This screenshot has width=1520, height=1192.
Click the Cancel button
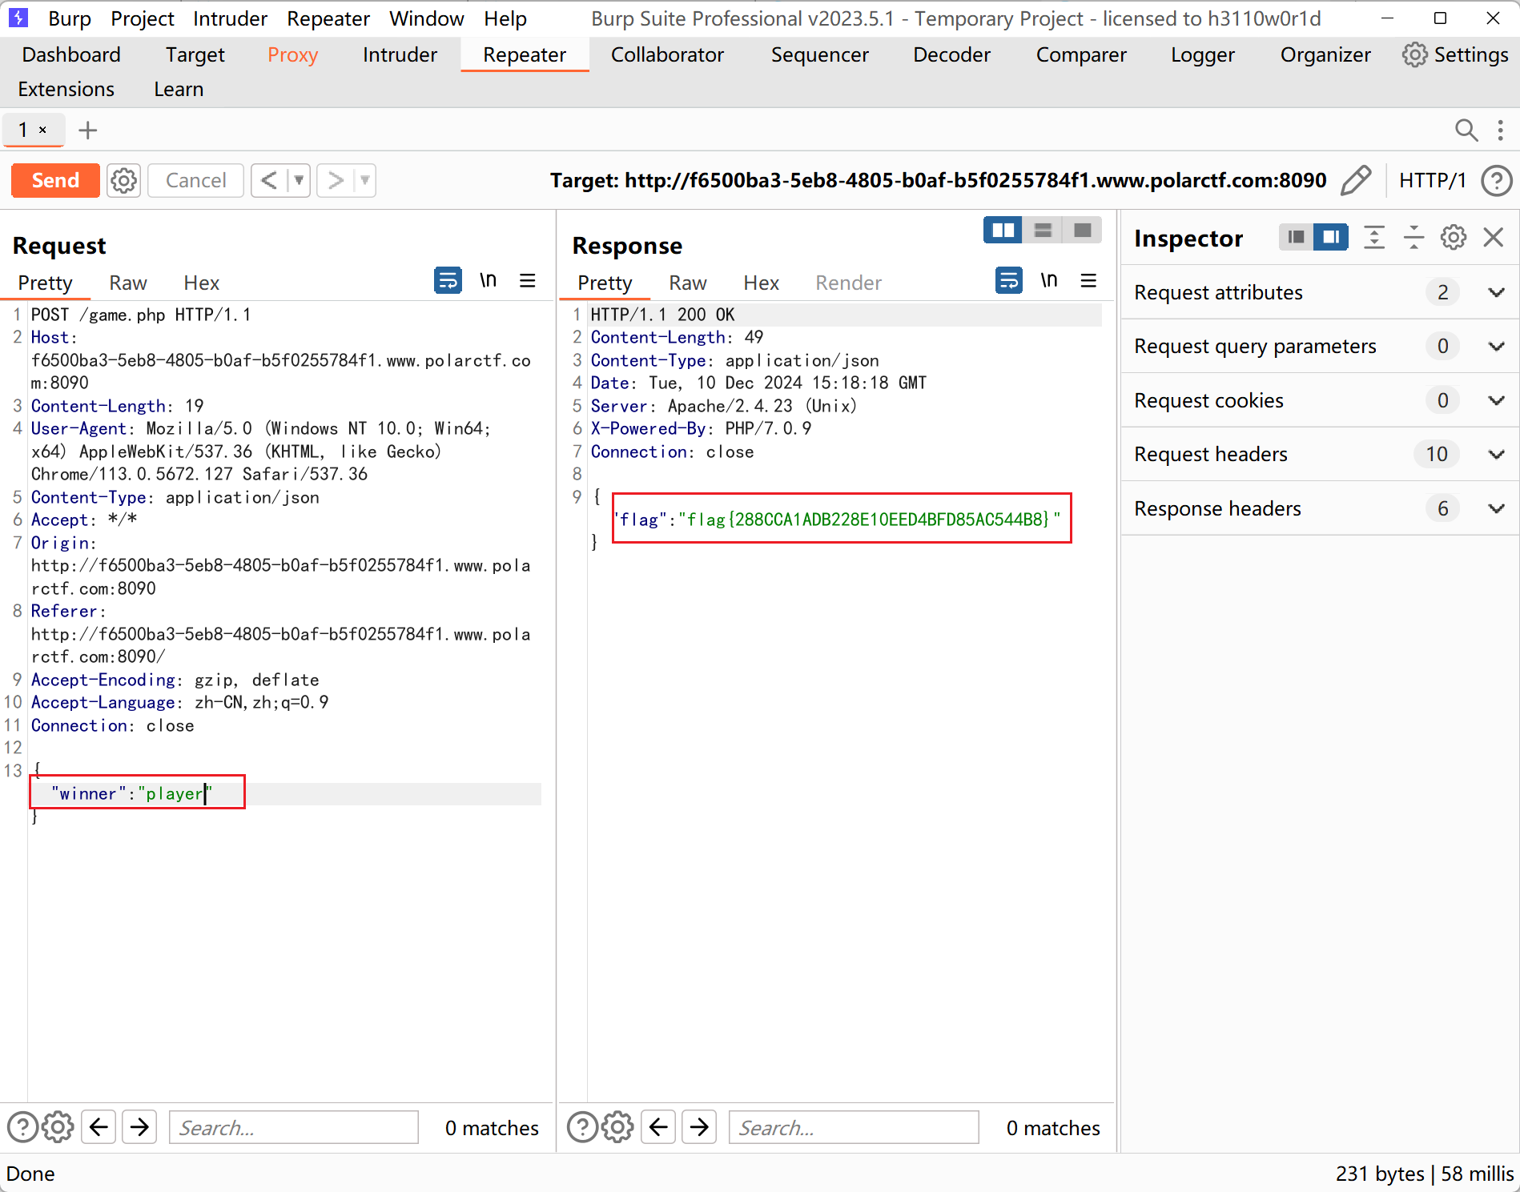pos(195,180)
